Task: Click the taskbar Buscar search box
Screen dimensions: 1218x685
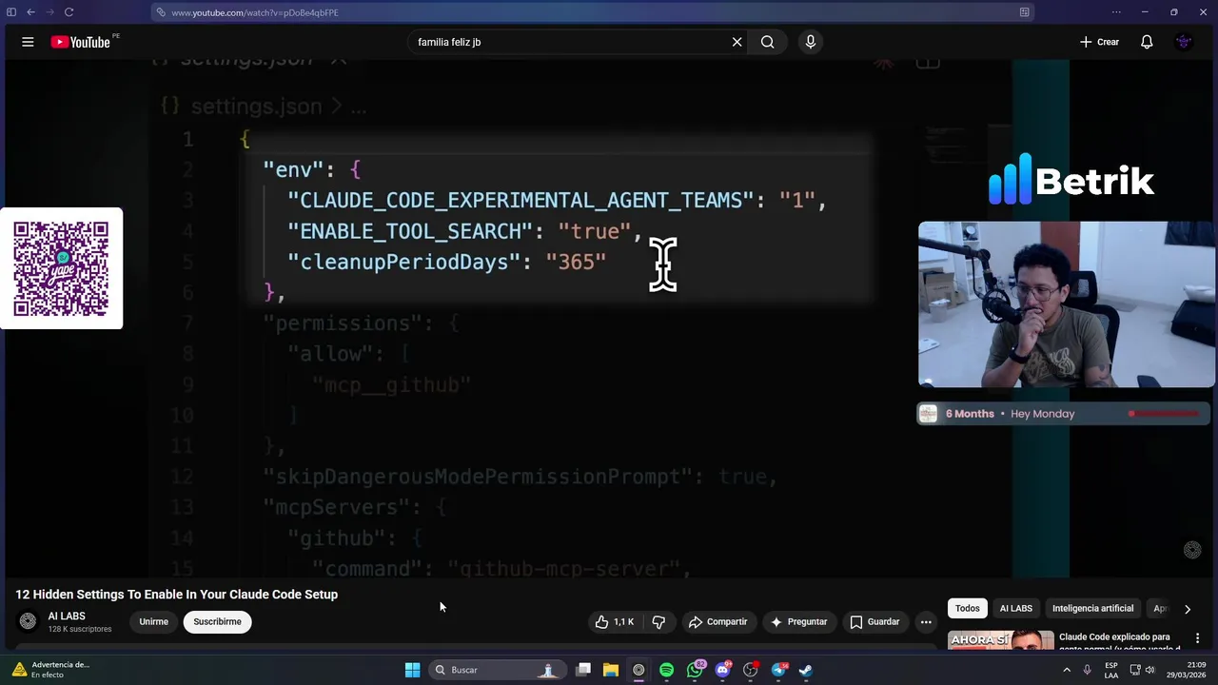Action: pyautogui.click(x=496, y=670)
